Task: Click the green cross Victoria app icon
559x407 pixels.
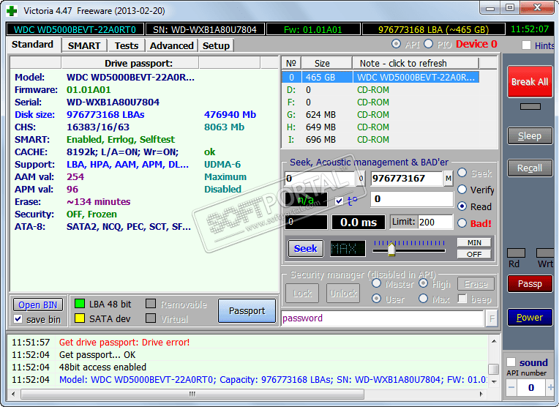Action: coord(12,11)
